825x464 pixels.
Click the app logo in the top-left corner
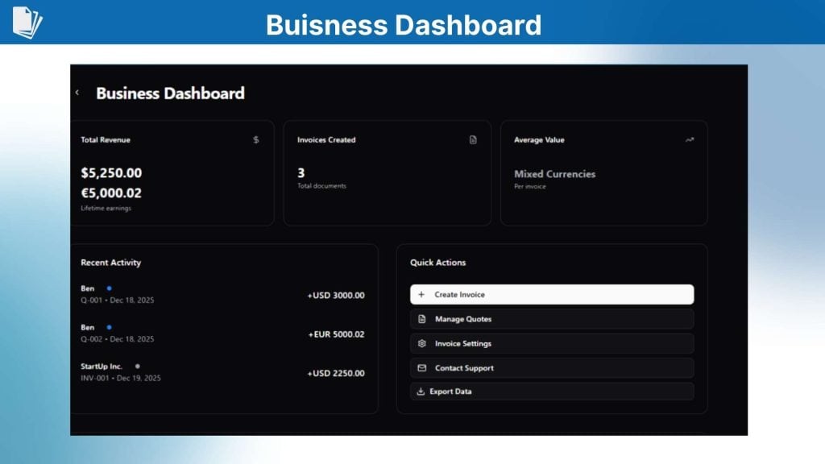click(x=27, y=21)
